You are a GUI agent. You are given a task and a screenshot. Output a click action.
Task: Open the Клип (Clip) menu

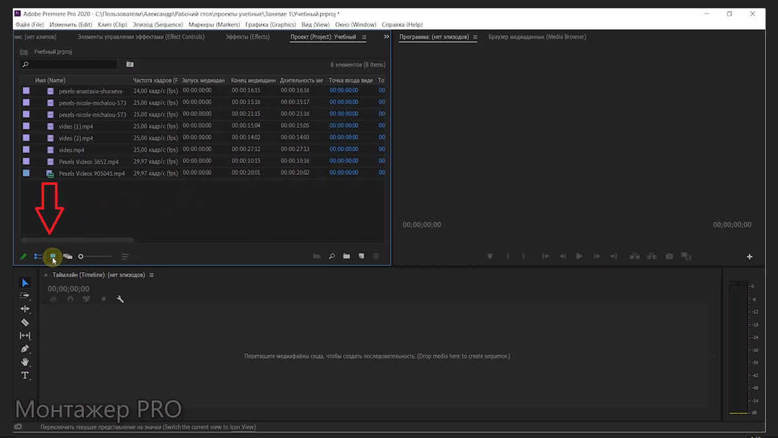coord(112,25)
